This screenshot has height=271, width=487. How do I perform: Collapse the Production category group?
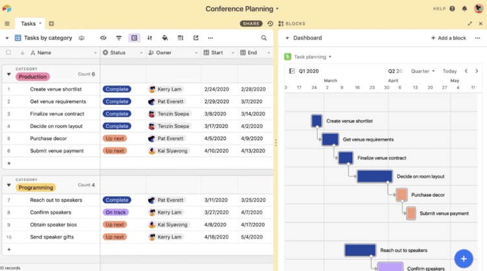[x=8, y=75]
